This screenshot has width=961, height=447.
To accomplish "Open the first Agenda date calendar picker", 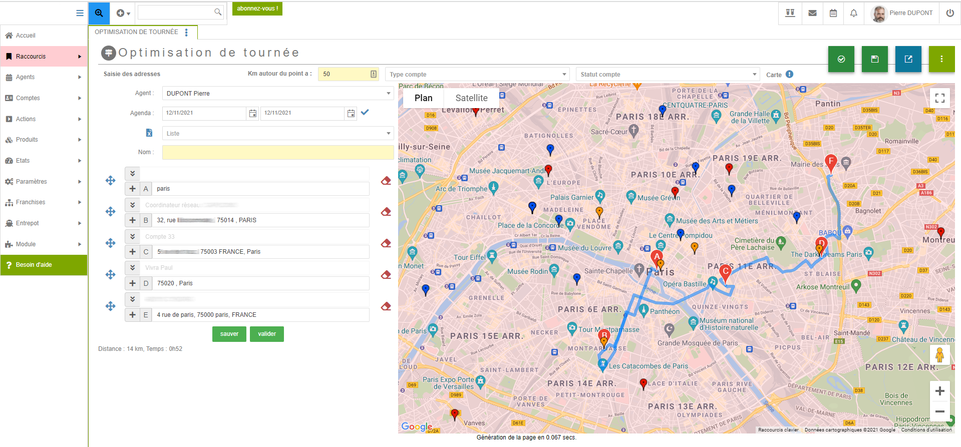I will [x=253, y=114].
